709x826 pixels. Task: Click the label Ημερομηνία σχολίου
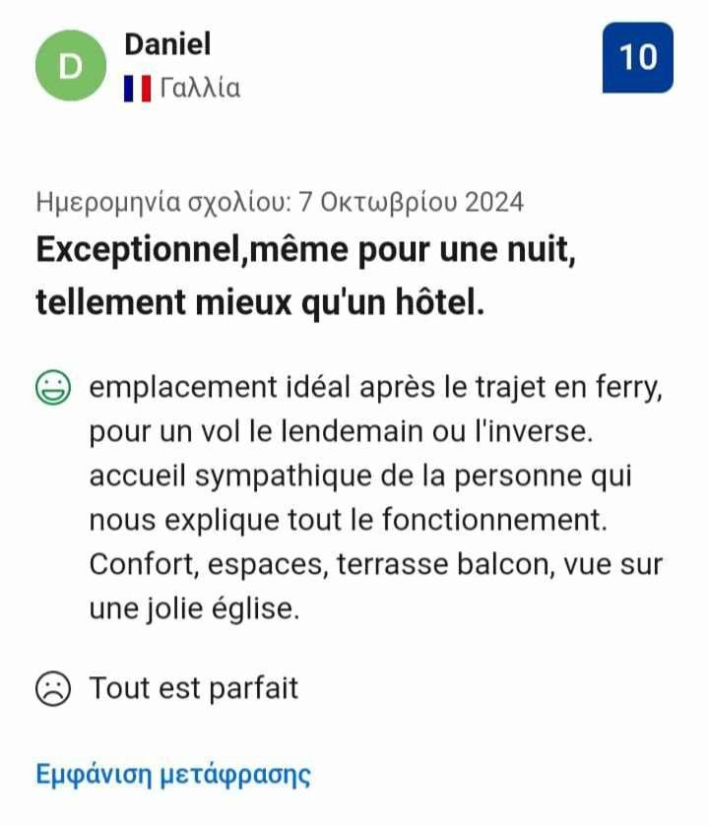tap(163, 202)
